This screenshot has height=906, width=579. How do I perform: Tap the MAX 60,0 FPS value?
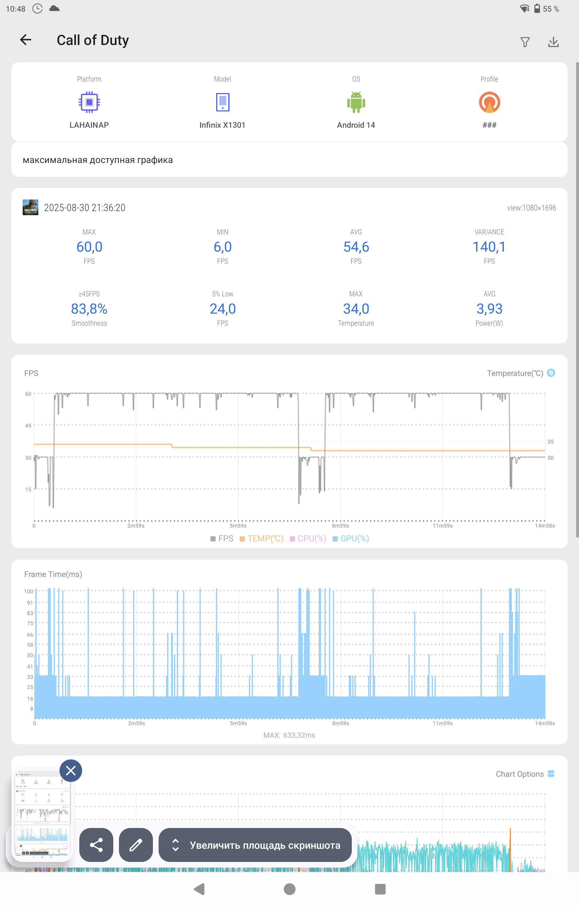click(x=89, y=247)
